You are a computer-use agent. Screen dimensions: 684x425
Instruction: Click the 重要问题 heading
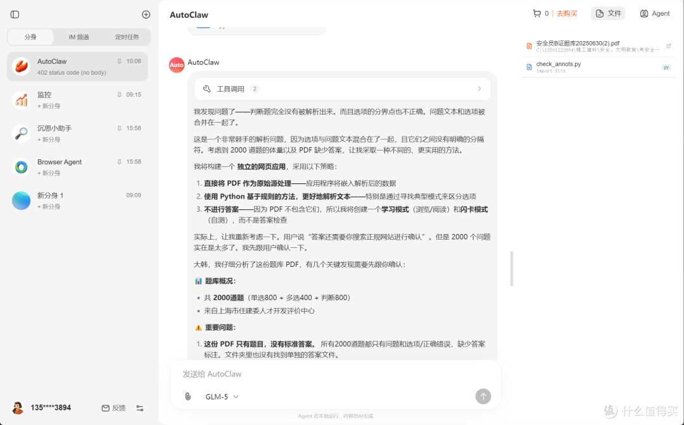[x=220, y=328]
